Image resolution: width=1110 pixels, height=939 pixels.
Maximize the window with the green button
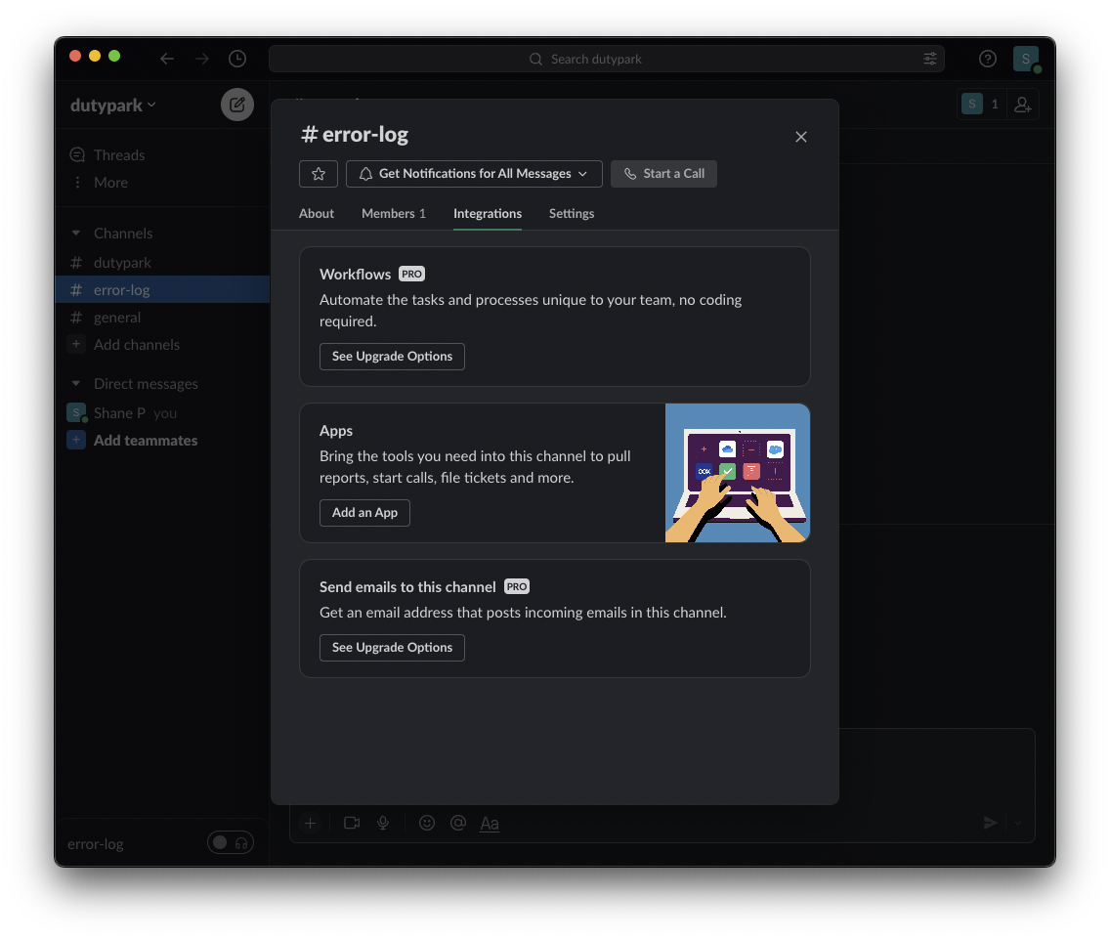click(x=114, y=56)
